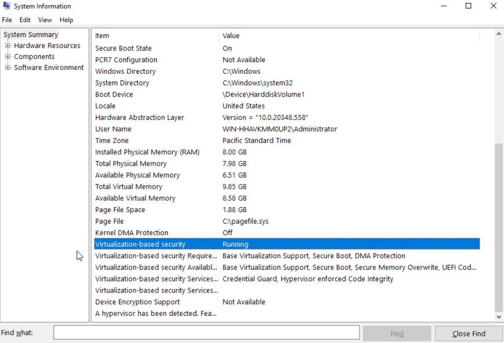Click the Close Find button
The image size is (504, 343).
[468, 334]
